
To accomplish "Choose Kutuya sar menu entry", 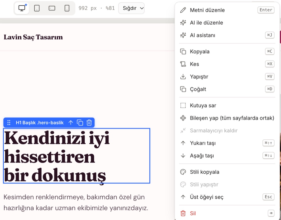I will point(227,105).
